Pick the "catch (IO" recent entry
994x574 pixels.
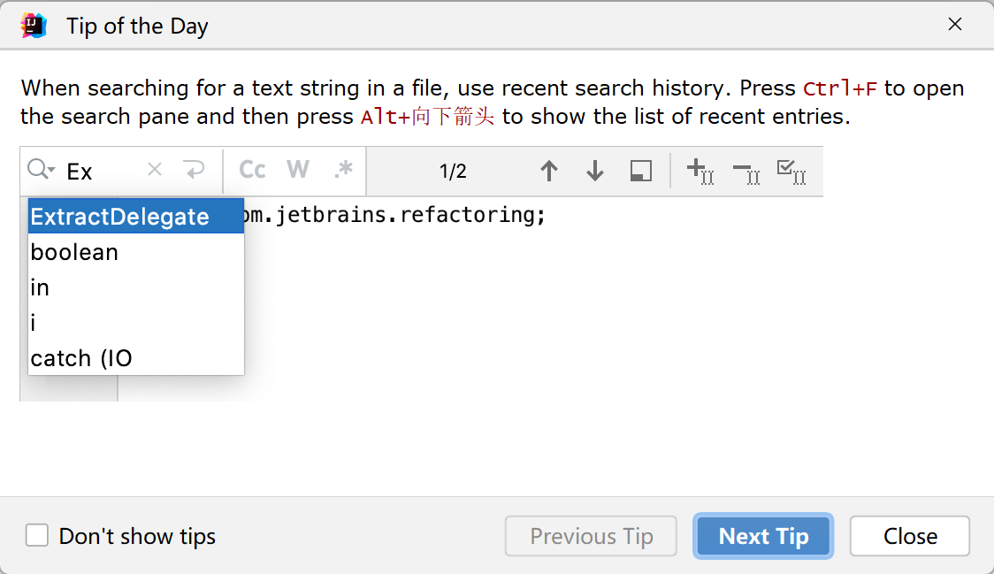(81, 358)
